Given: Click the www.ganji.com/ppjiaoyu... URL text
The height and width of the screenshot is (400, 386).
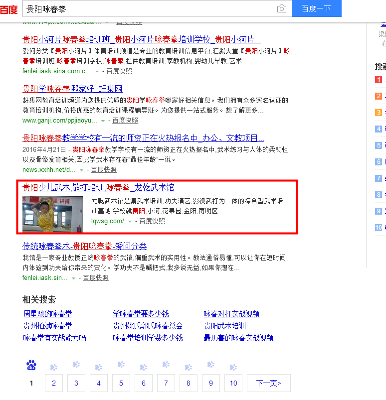Looking at the screenshot, I should tap(60, 121).
